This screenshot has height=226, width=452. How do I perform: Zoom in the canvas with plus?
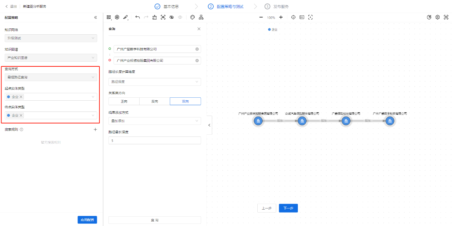tap(281, 17)
